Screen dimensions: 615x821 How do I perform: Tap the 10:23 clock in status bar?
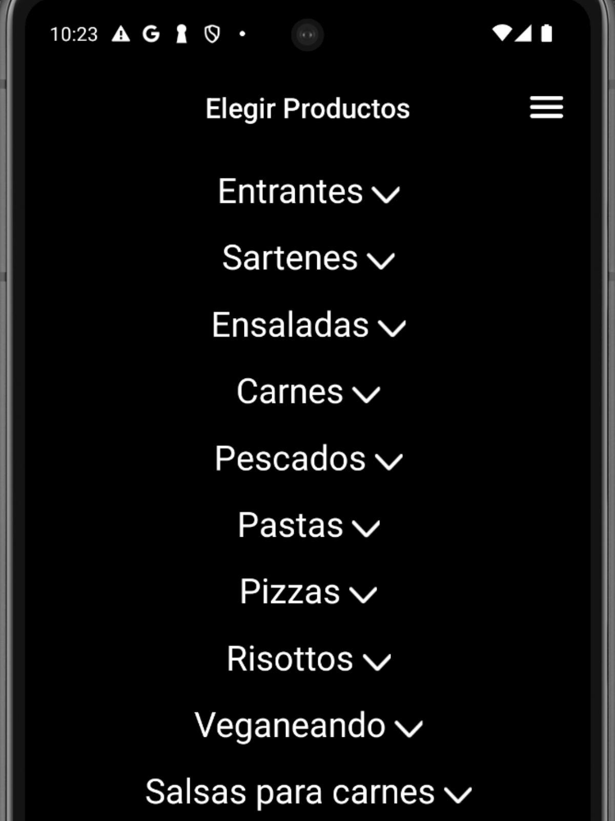coord(74,34)
